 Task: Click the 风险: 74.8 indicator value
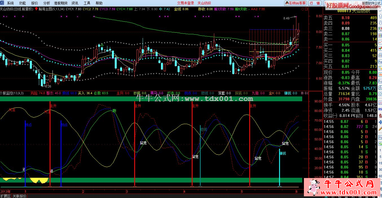(37, 93)
